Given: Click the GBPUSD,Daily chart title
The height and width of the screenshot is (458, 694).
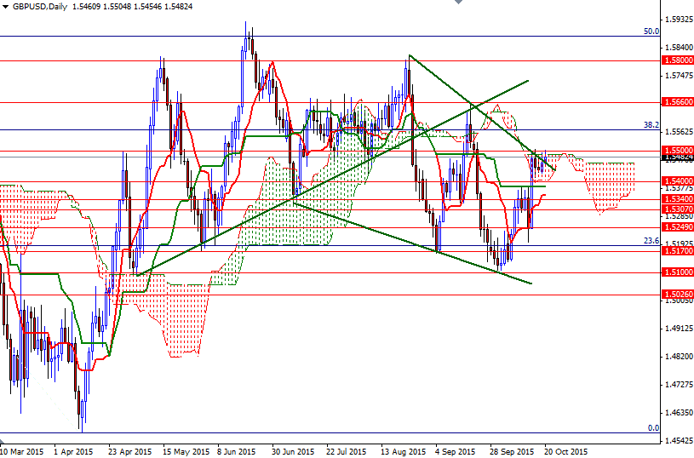Looking at the screenshot, I should point(40,6).
